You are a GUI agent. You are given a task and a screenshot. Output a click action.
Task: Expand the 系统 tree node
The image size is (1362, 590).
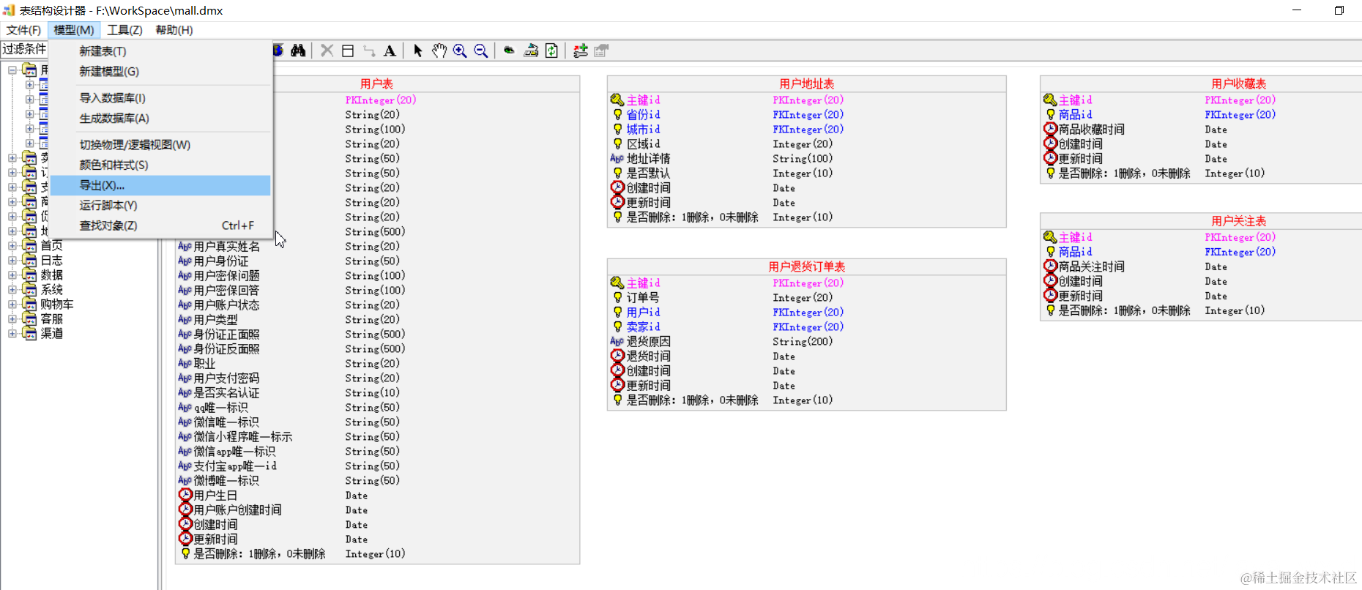12,289
